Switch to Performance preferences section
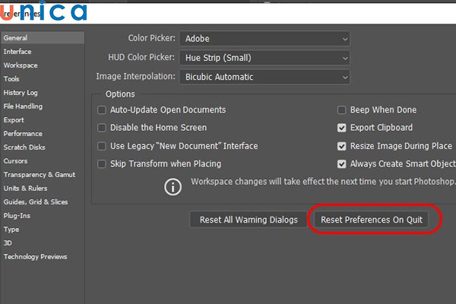 23,134
